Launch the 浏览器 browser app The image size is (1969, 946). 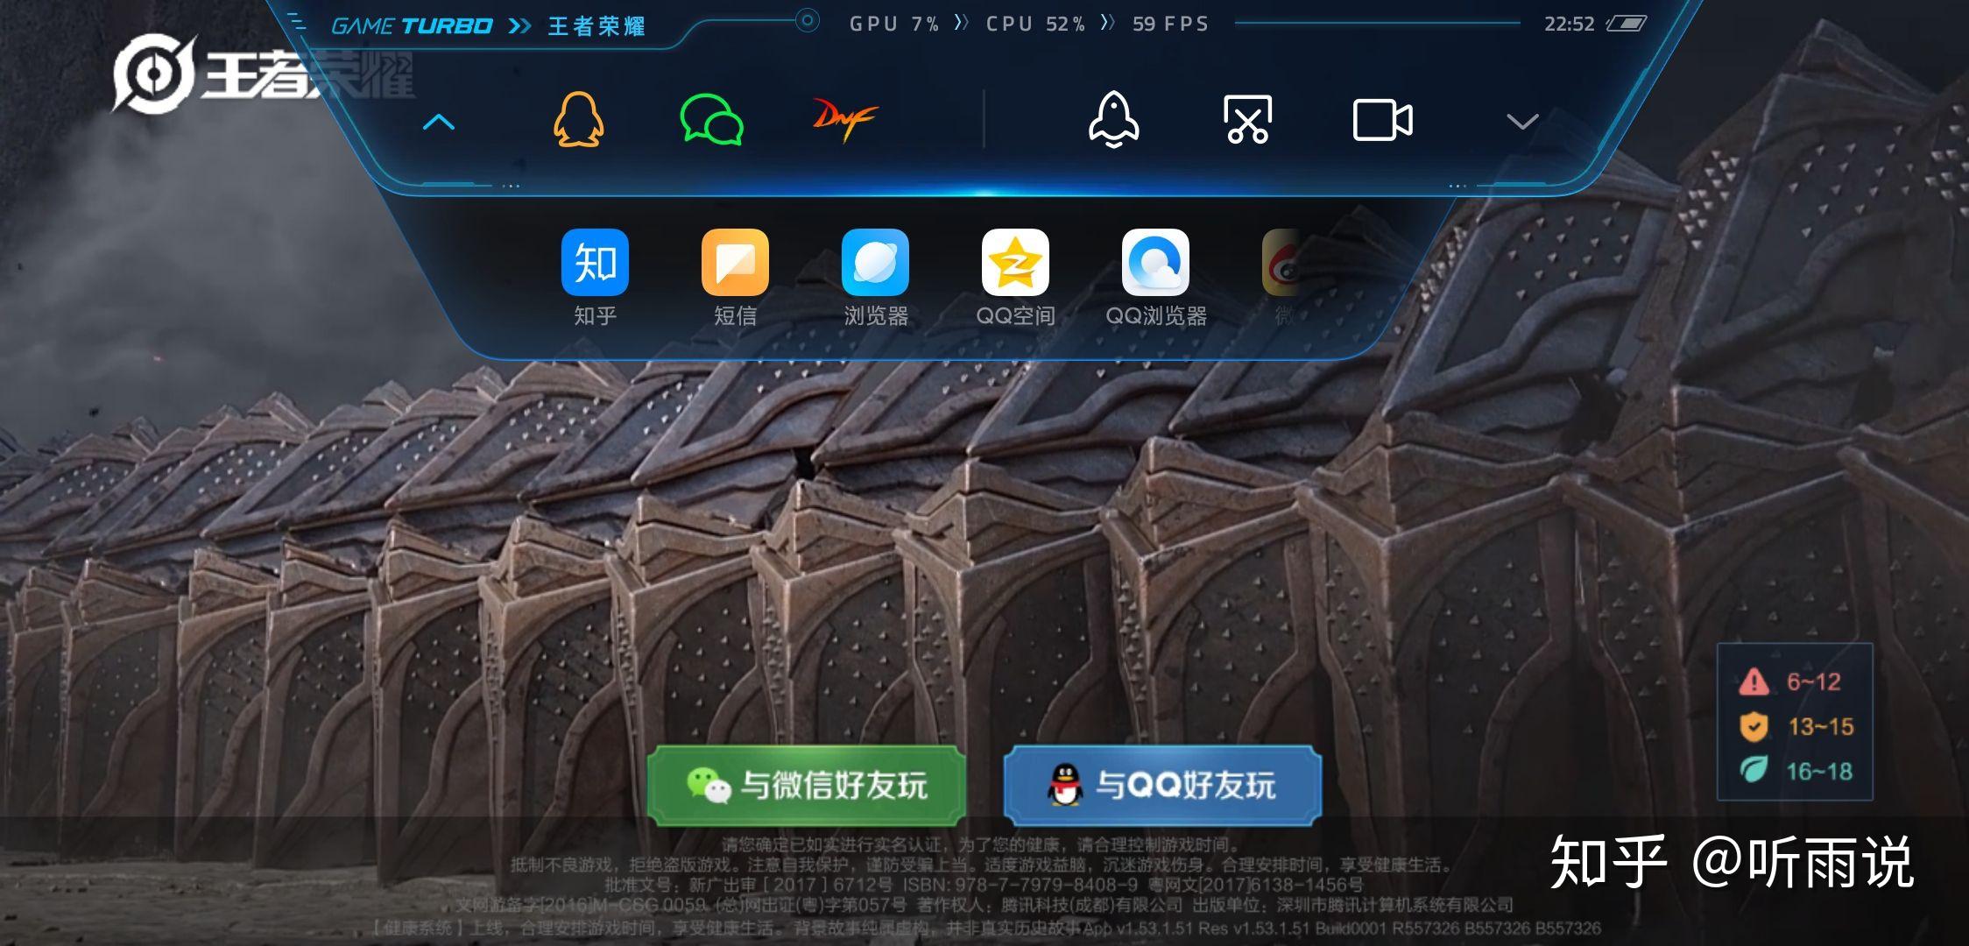coord(876,263)
